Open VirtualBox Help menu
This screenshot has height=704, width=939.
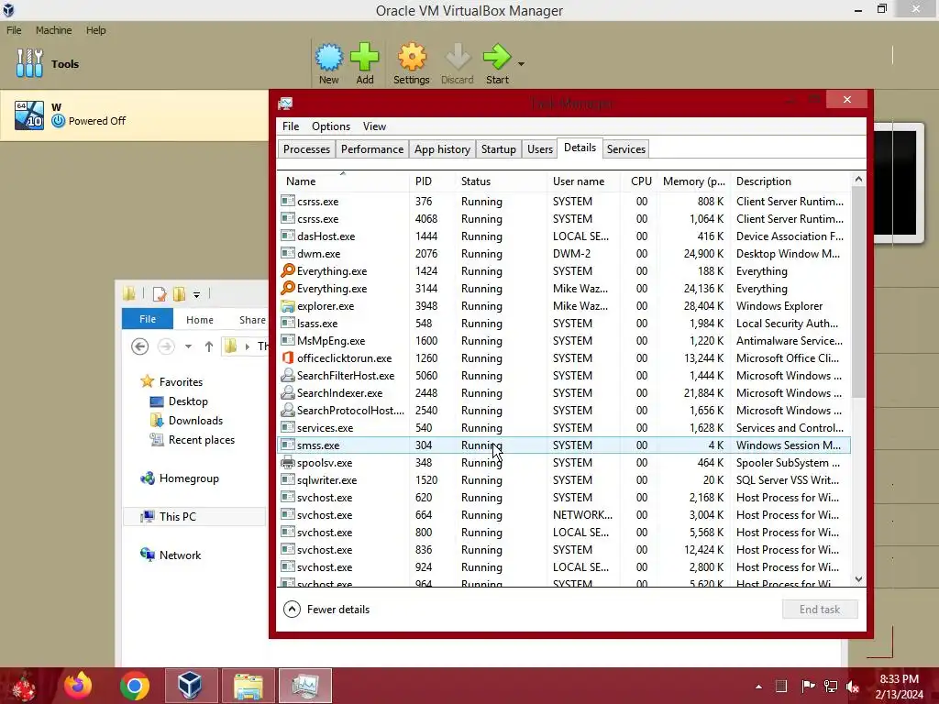[95, 30]
